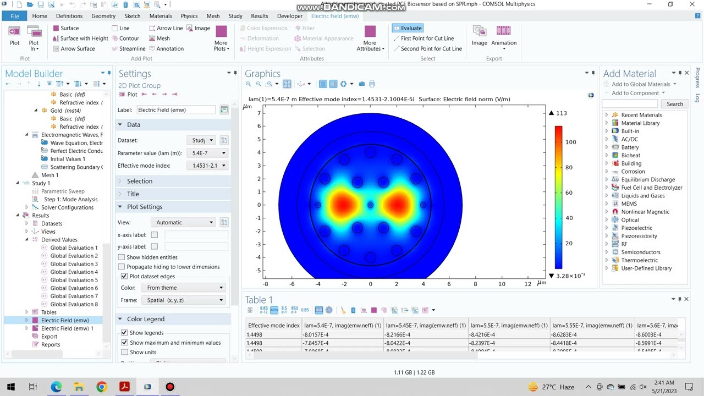Click Plot First arrow in Settings toolbar
This screenshot has height=396, width=704.
pyautogui.click(x=144, y=95)
